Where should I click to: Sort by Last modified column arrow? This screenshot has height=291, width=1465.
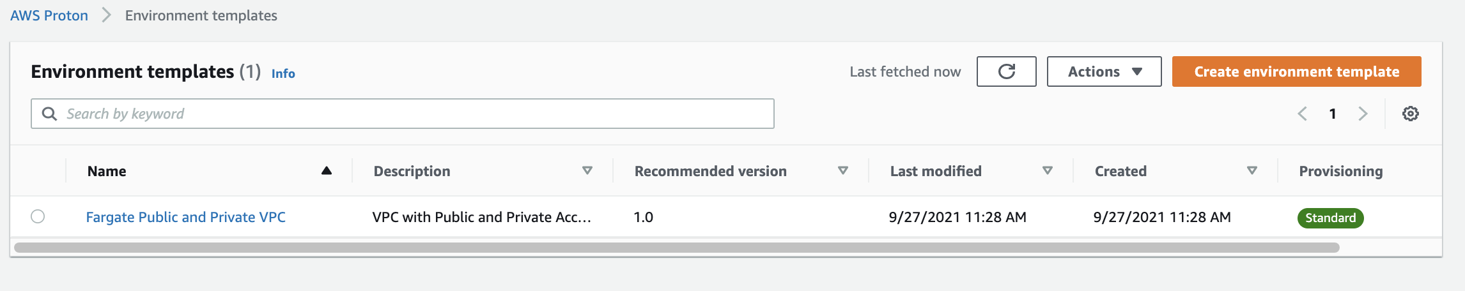coord(1048,170)
